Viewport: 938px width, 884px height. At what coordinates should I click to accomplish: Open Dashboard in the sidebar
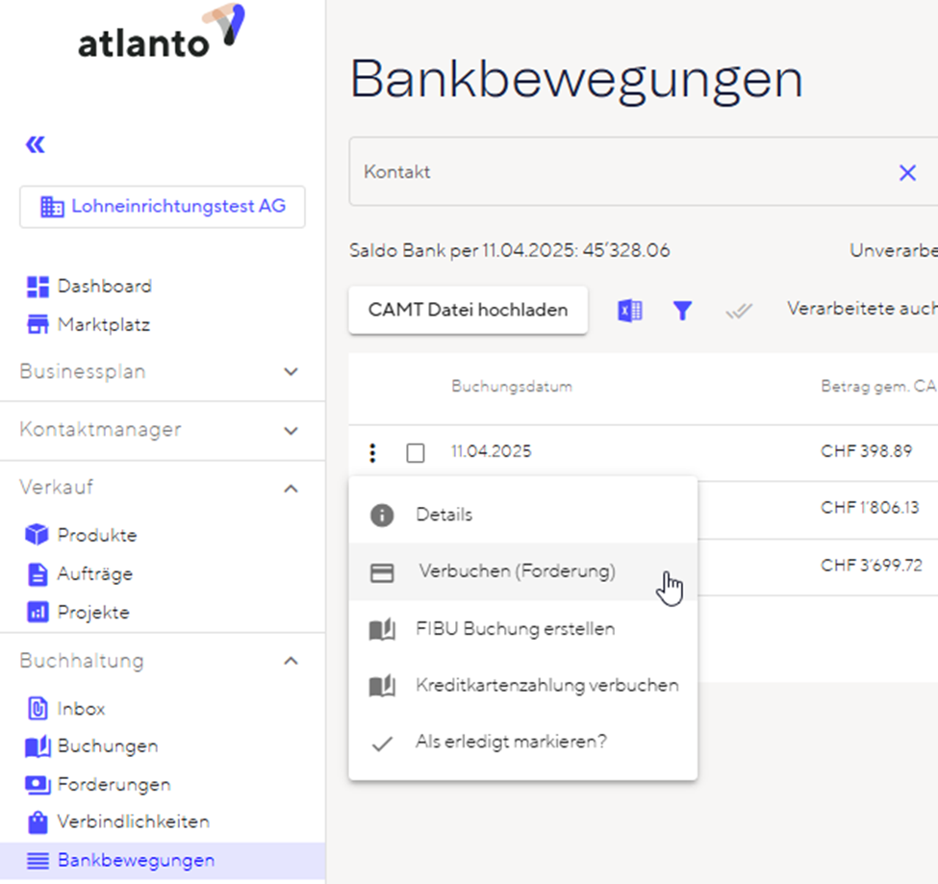104,287
